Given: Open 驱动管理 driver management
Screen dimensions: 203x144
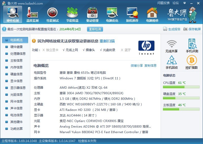Looking at the screenshot, I should click(x=92, y=15).
